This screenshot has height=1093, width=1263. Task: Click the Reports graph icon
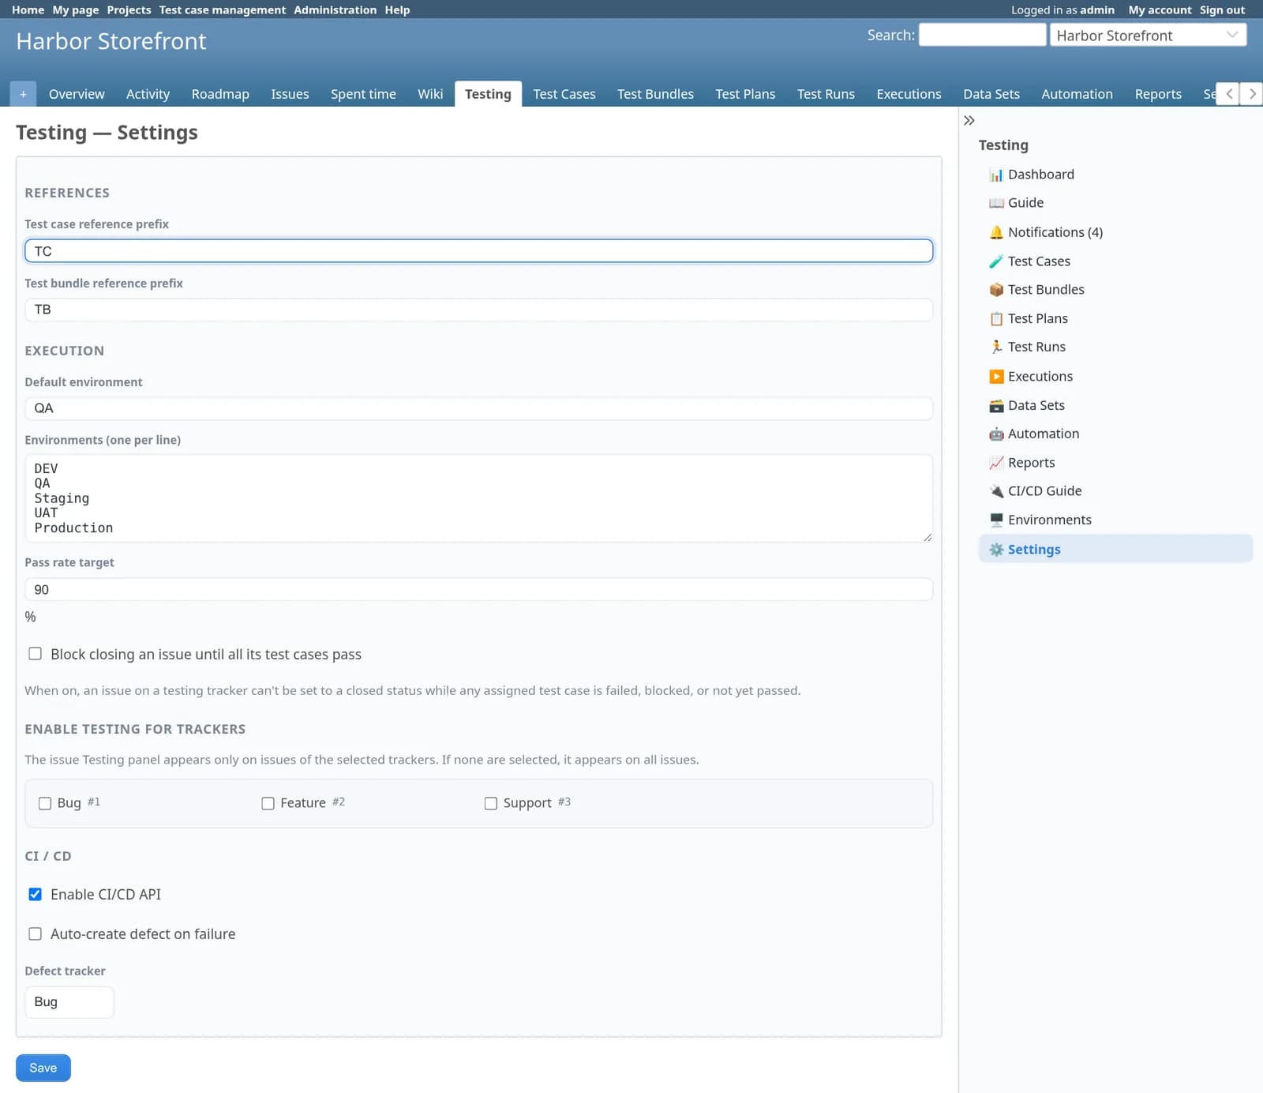[x=996, y=463]
